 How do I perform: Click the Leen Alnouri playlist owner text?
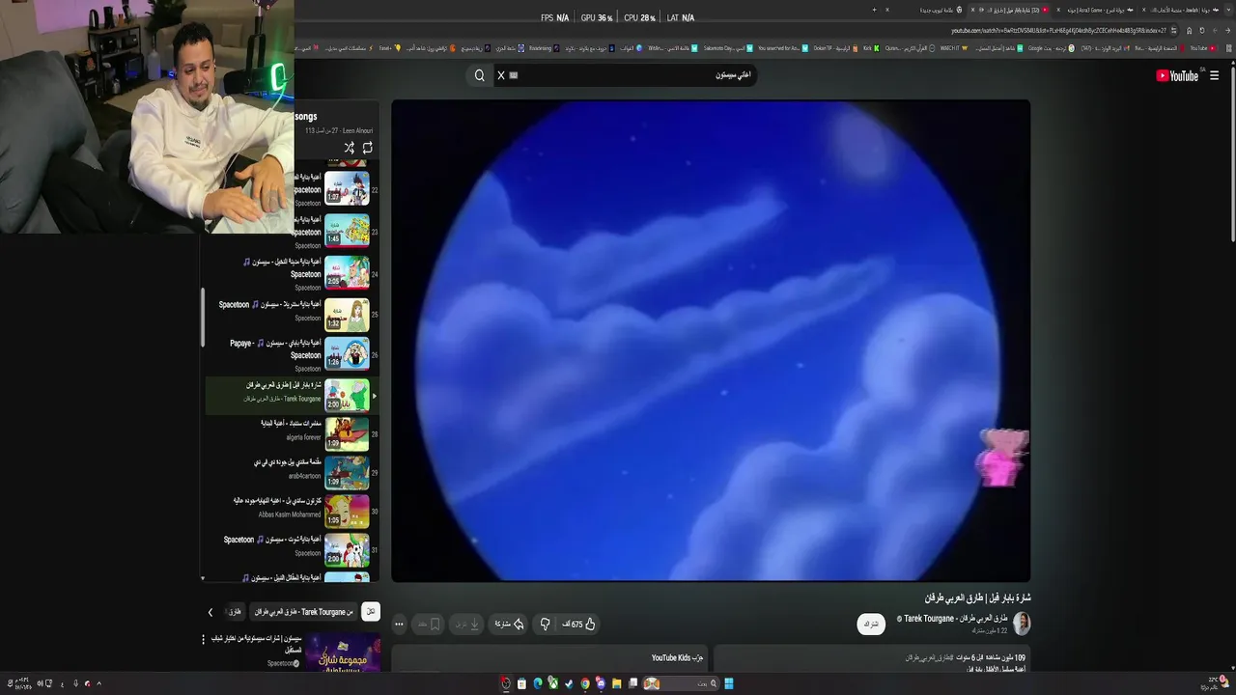(357, 130)
